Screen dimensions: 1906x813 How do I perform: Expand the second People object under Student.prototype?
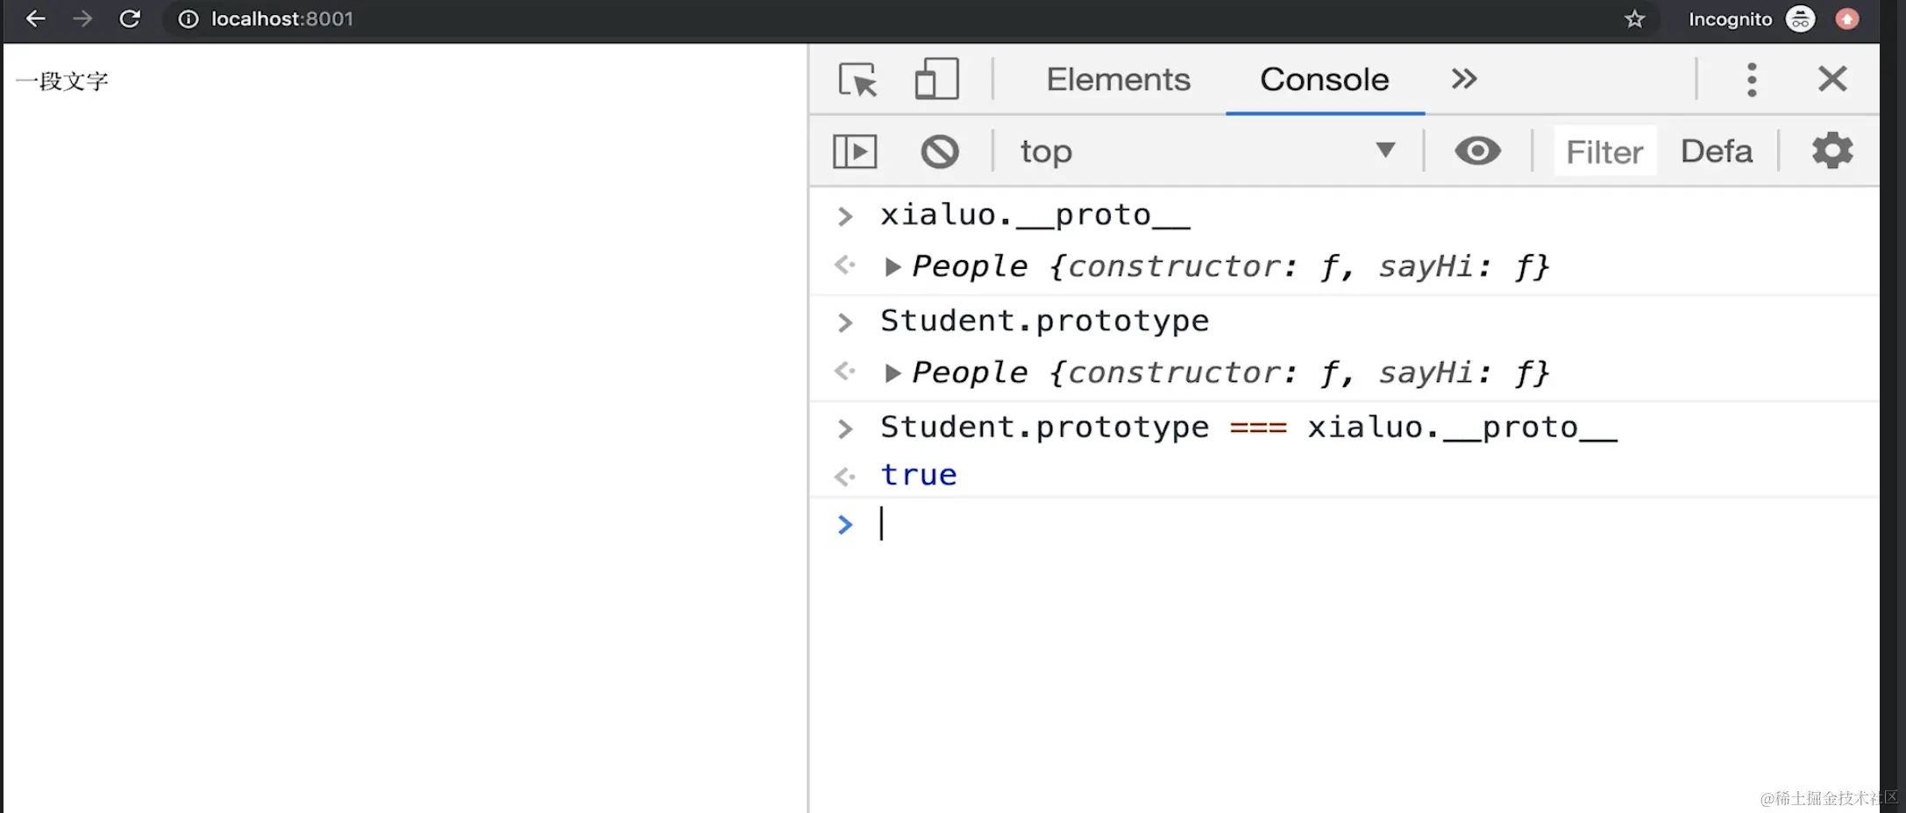point(893,373)
